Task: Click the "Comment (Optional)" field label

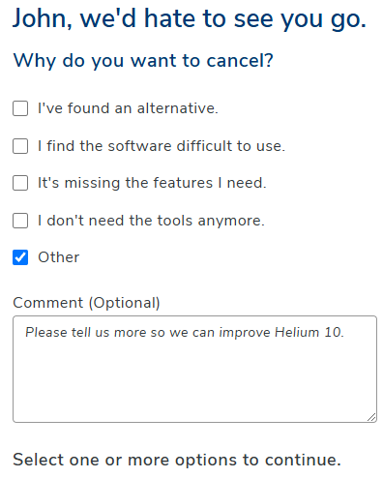Action: pyautogui.click(x=86, y=303)
